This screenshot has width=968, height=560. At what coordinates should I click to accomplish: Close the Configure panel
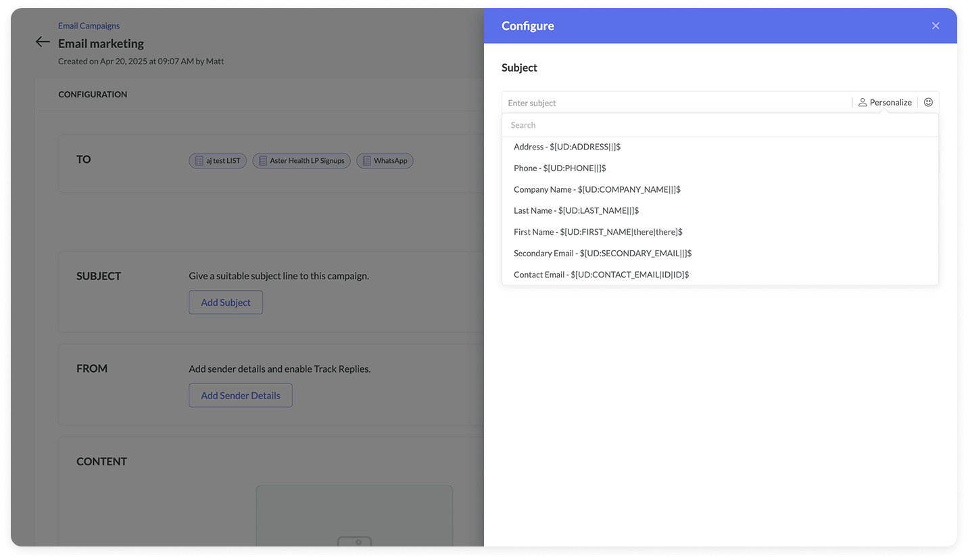[x=936, y=26]
